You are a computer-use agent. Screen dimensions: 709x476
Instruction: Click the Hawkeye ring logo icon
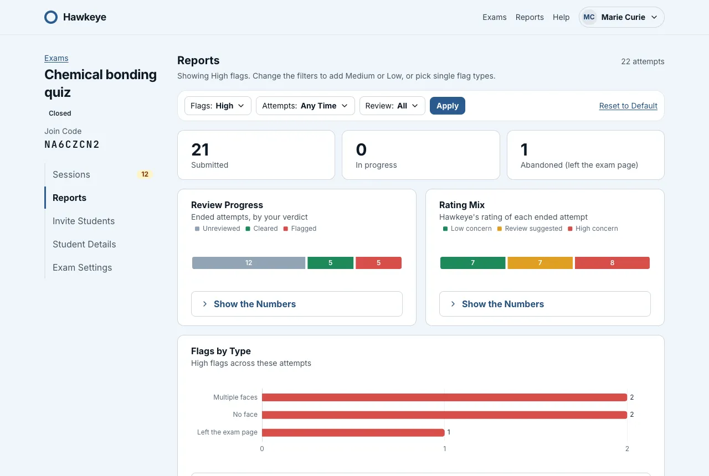click(51, 17)
